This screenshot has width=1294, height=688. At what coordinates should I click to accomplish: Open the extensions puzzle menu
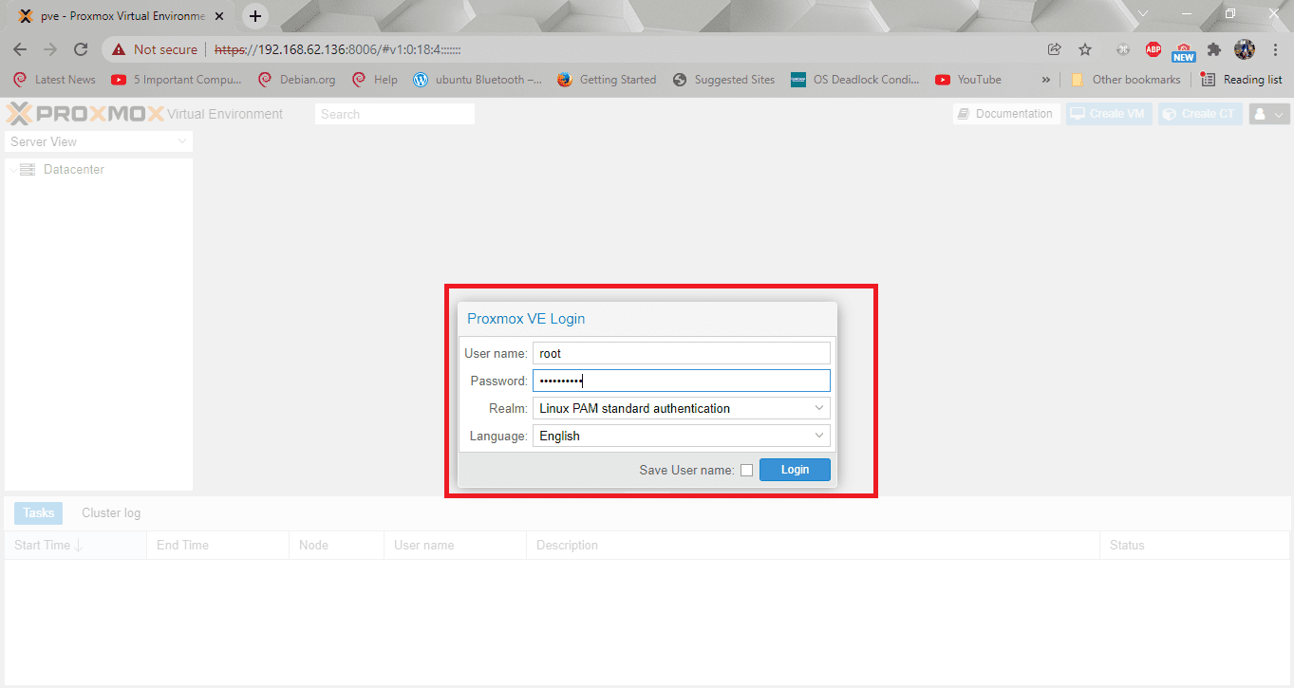point(1213,49)
